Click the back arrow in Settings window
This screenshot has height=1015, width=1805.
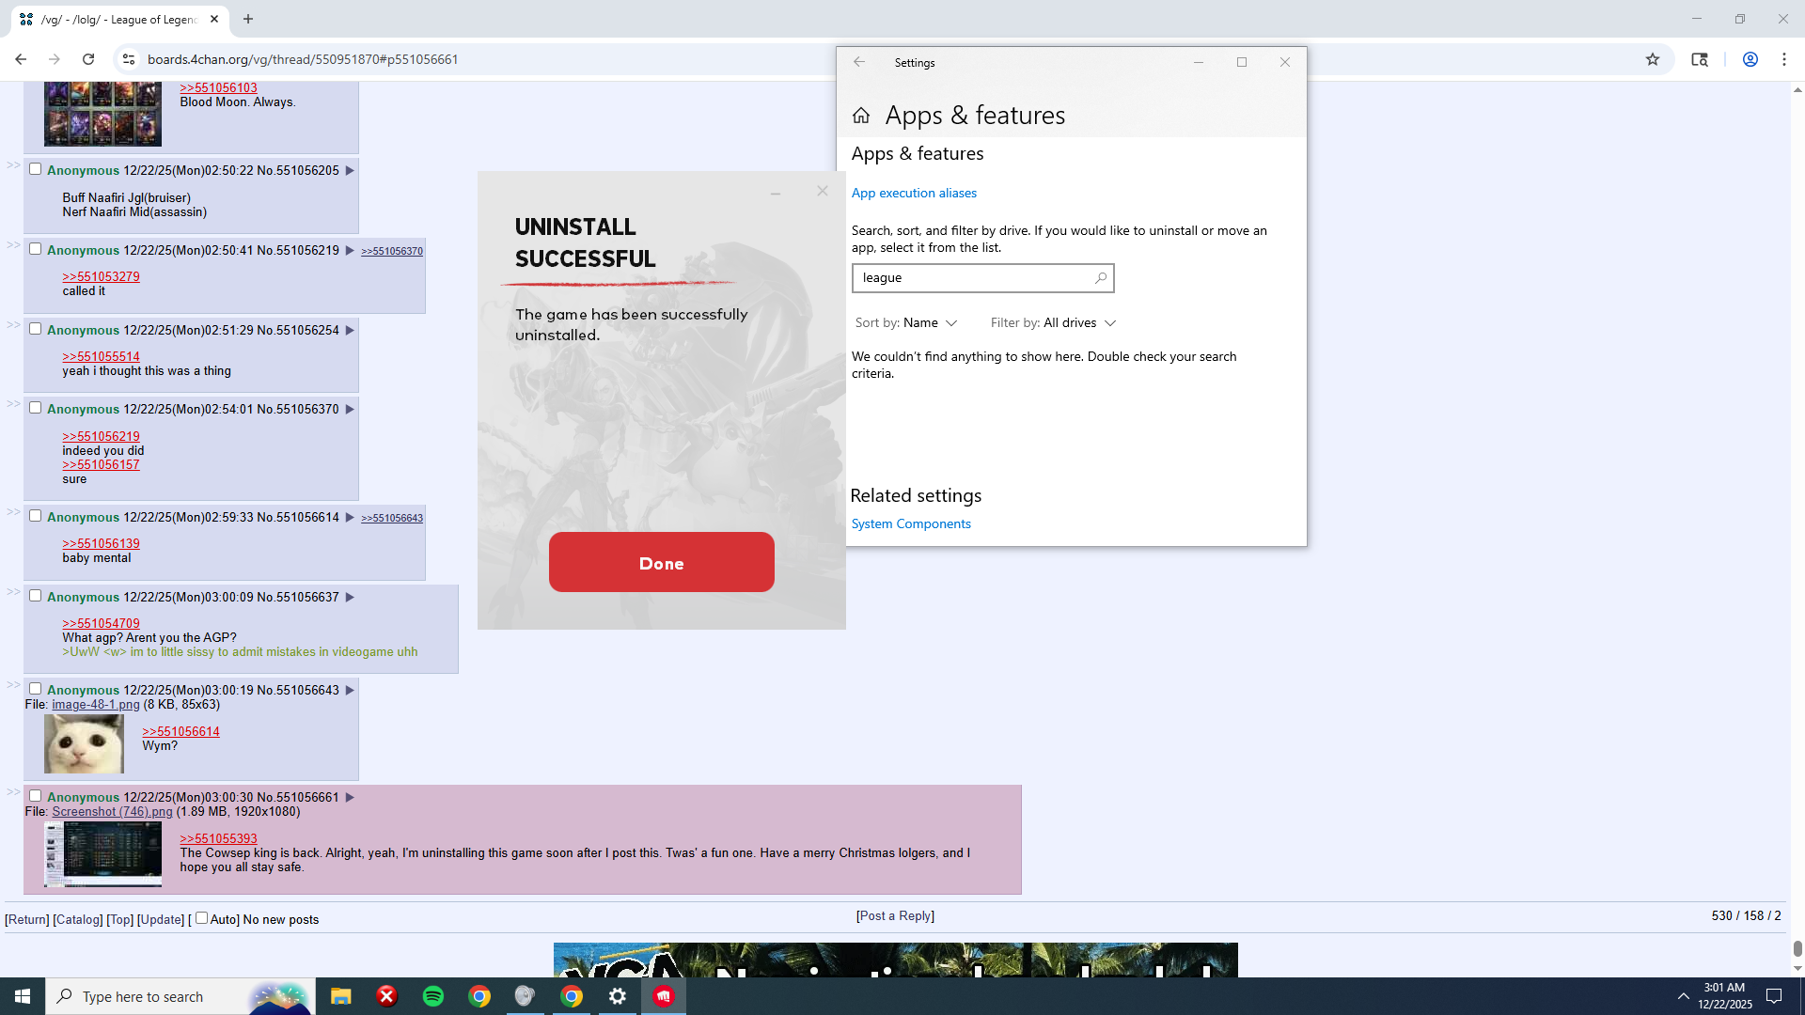click(x=858, y=62)
